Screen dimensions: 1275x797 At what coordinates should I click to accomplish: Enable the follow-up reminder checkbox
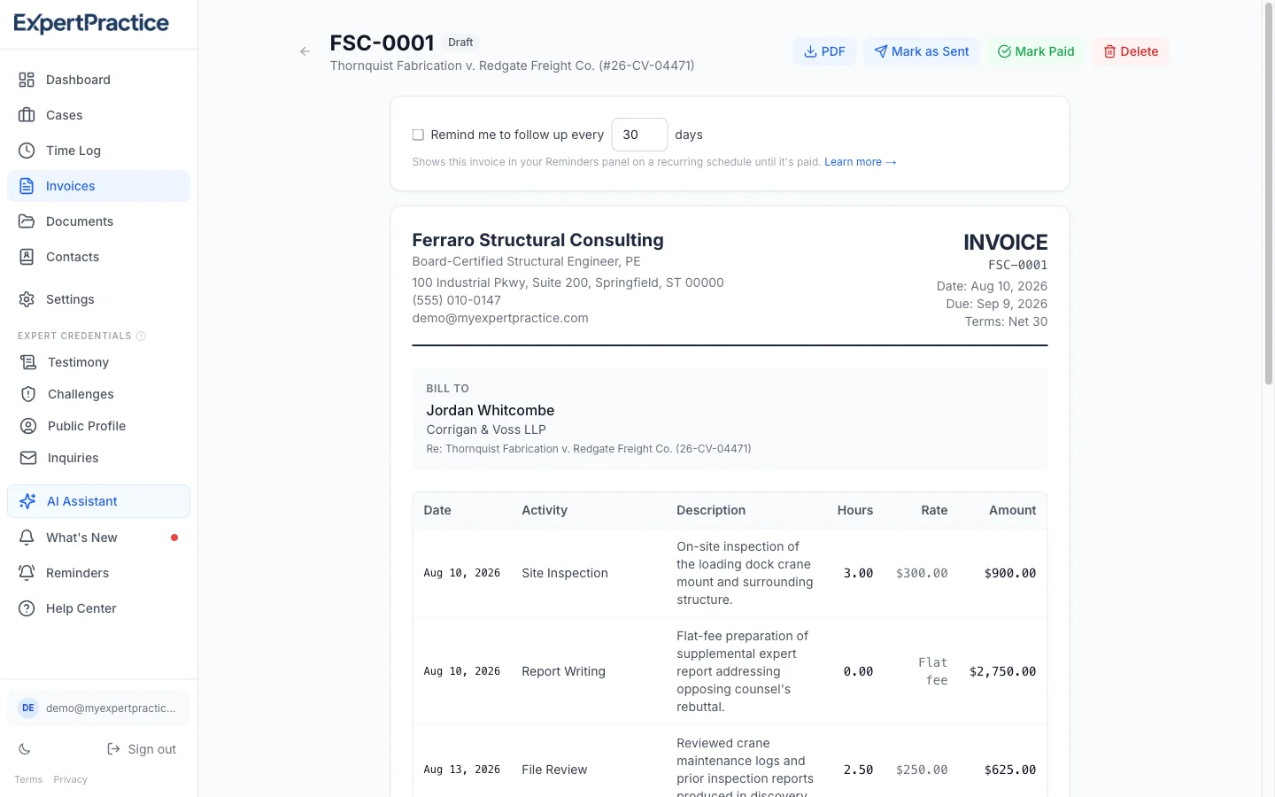pos(418,135)
